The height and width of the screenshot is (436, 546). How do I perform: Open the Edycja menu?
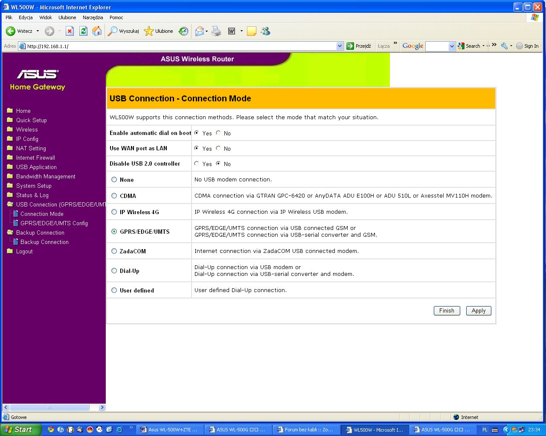pos(26,17)
